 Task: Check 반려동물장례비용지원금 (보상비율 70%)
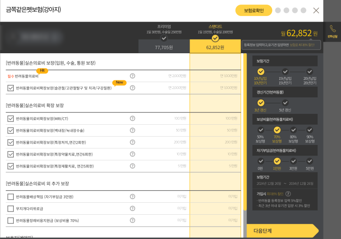[x=11, y=221]
